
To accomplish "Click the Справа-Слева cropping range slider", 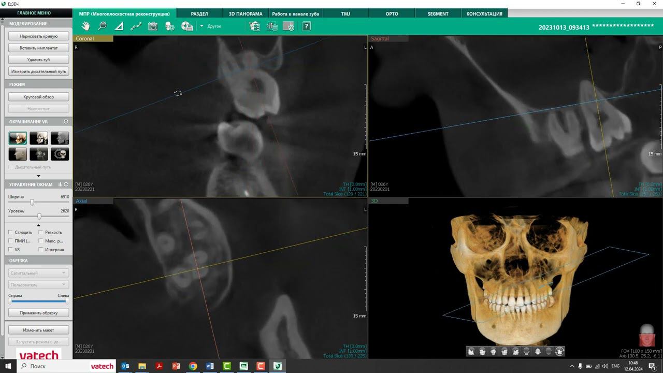I will [x=39, y=301].
